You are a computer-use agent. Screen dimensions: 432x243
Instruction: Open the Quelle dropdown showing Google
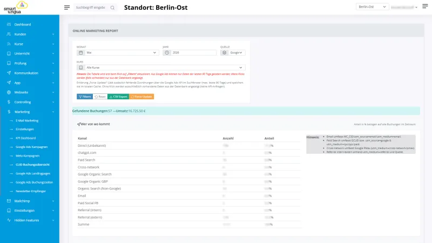pos(237,52)
